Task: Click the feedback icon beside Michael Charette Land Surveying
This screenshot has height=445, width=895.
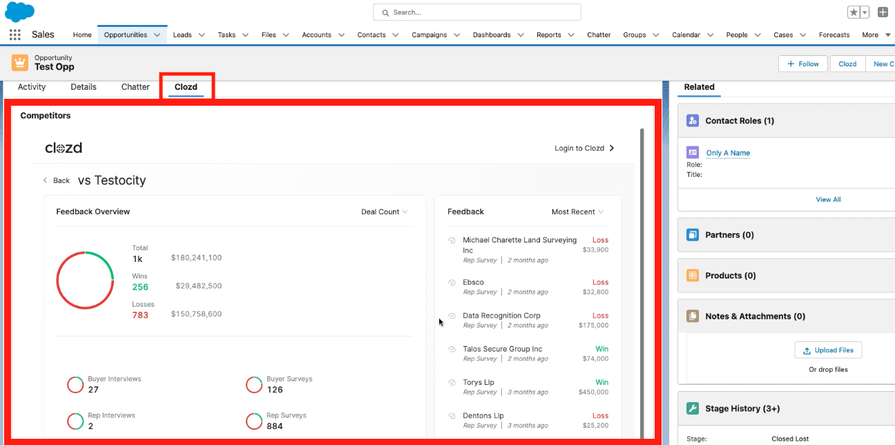Action: click(x=452, y=240)
